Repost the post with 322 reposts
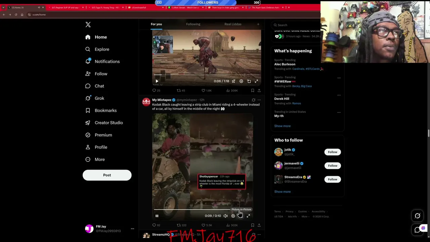The image size is (430, 242). coord(182,225)
